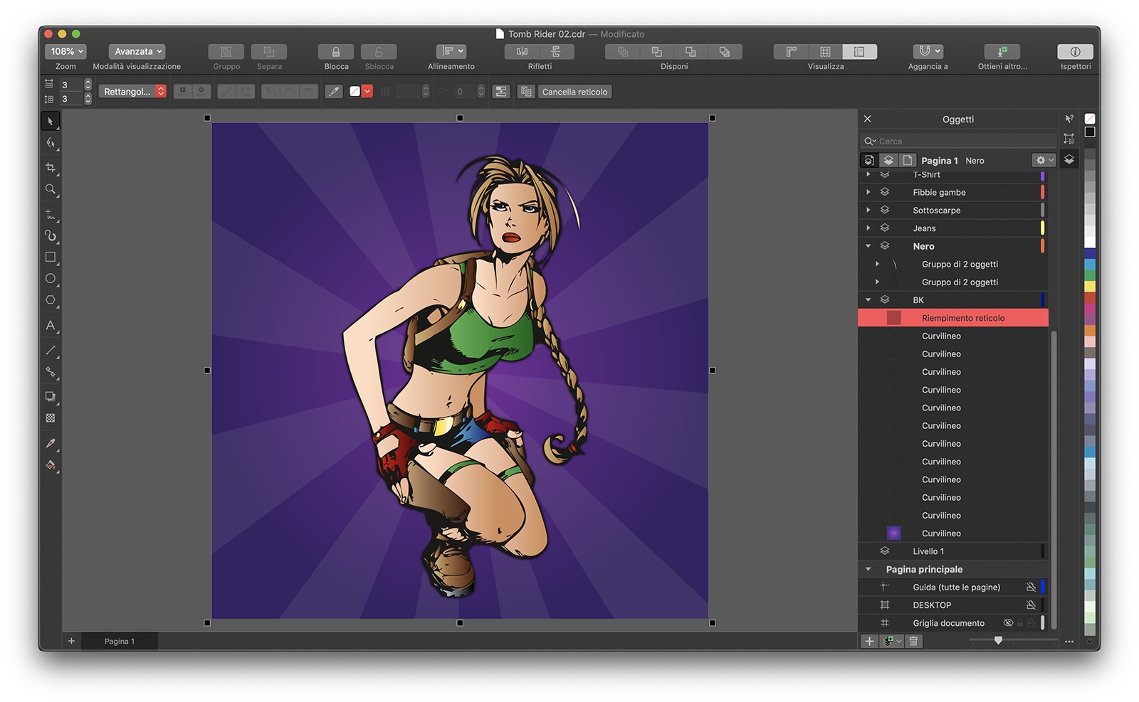Select the Fibbie gambe layer
The width and height of the screenshot is (1139, 702).
pyautogui.click(x=939, y=193)
